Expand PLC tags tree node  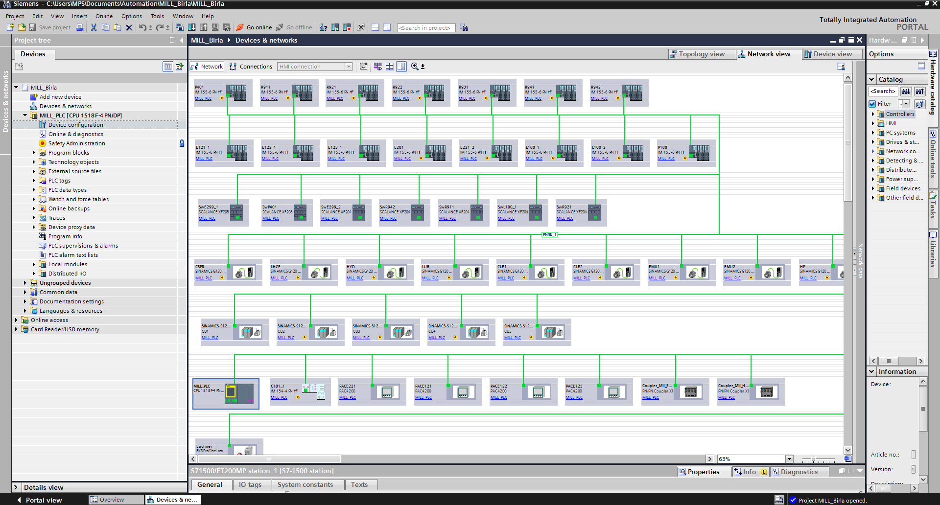tap(34, 181)
